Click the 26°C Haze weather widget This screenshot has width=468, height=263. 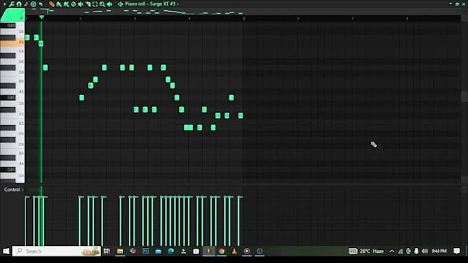[x=366, y=251]
